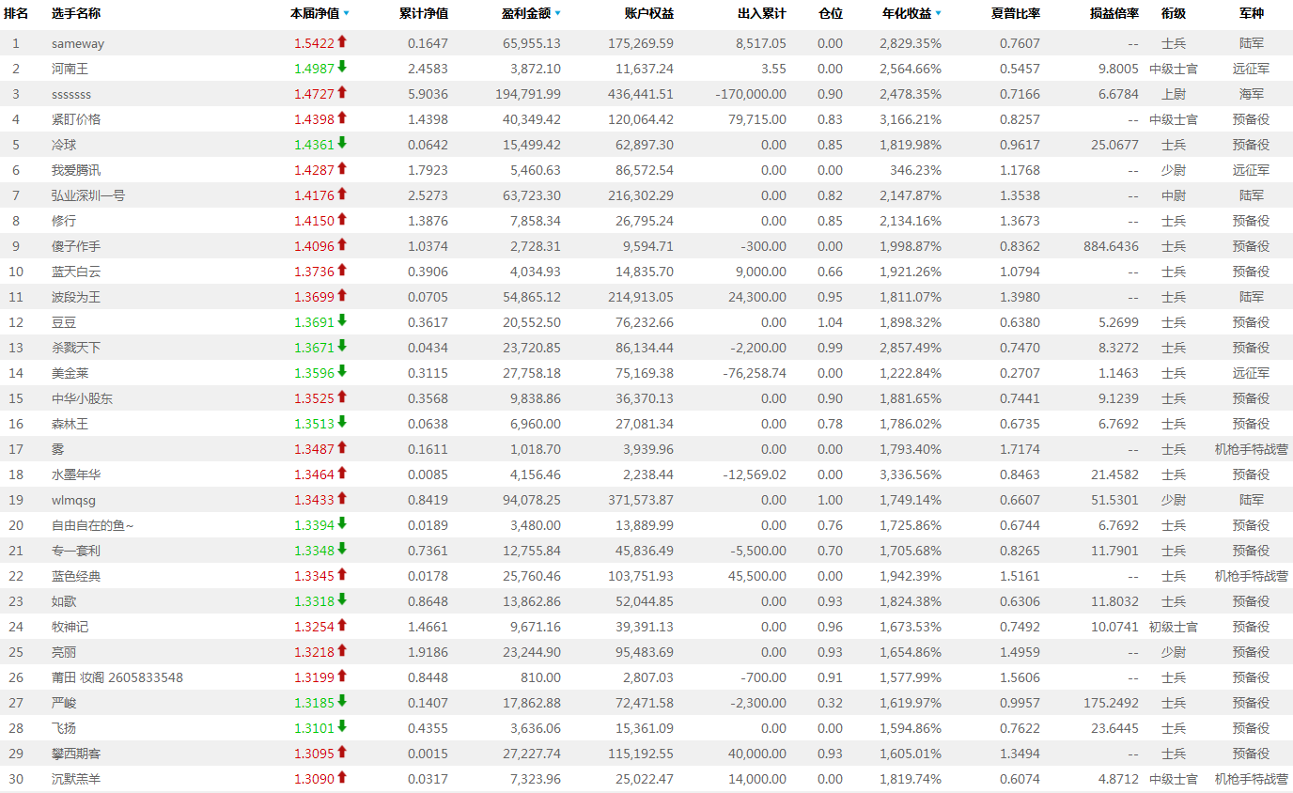Select the 初级士官 rank cell
This screenshot has width=1293, height=793.
tap(1174, 627)
